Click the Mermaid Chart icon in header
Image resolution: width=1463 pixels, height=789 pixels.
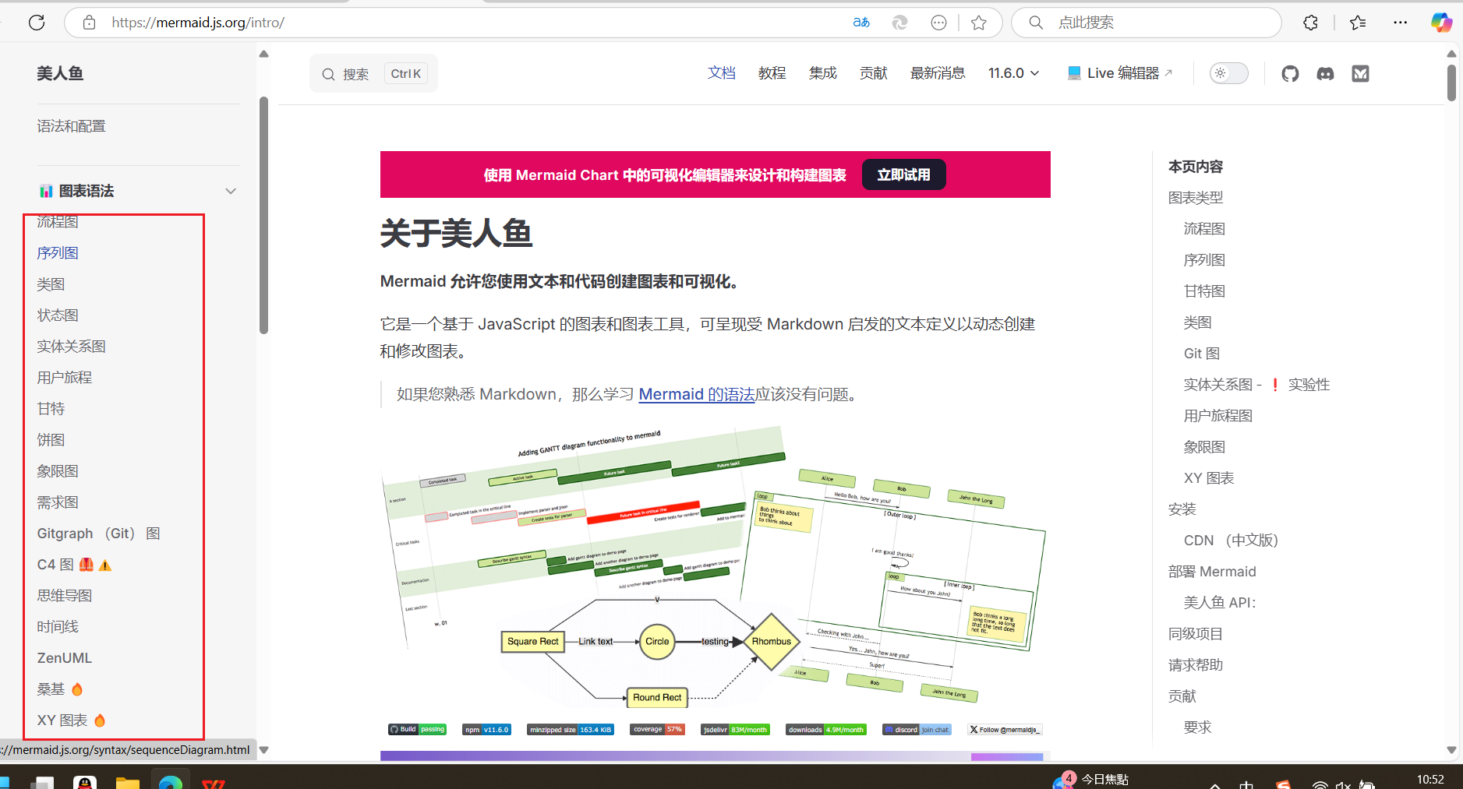[1360, 73]
